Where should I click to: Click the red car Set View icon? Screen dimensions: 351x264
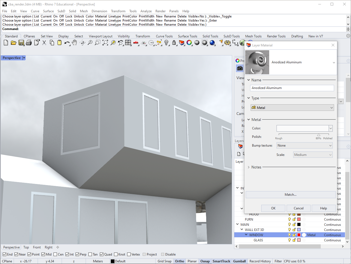tap(136, 43)
